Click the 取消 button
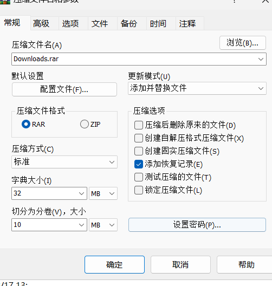Screen dimensions: 272x286 tap(180, 264)
